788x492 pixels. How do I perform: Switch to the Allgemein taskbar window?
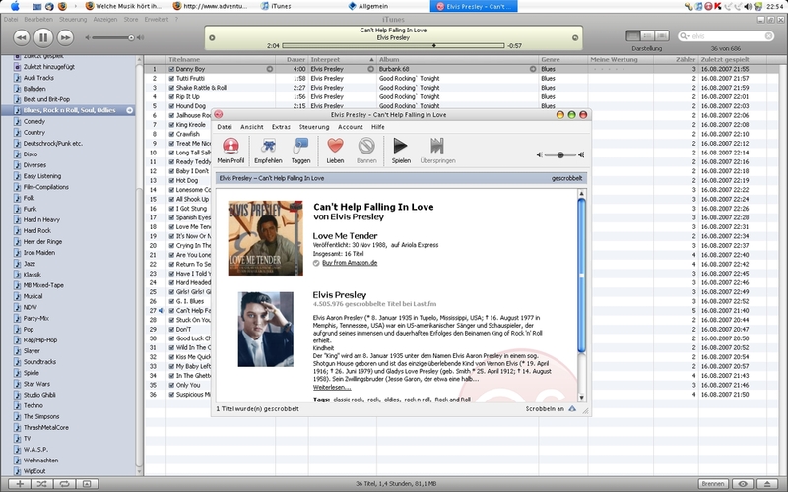[367, 6]
